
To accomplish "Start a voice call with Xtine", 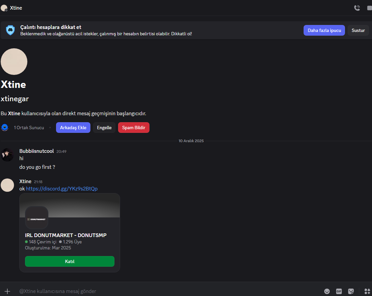I will 357,8.
